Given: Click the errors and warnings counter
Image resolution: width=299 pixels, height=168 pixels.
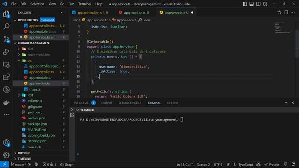Looking at the screenshot, I should (x=49, y=164).
